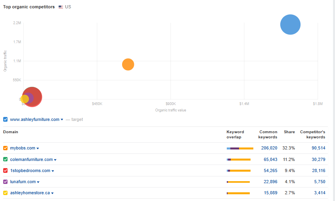The width and height of the screenshot is (335, 201).
Task: Click the $450K axis tick label
Action: tap(97, 103)
